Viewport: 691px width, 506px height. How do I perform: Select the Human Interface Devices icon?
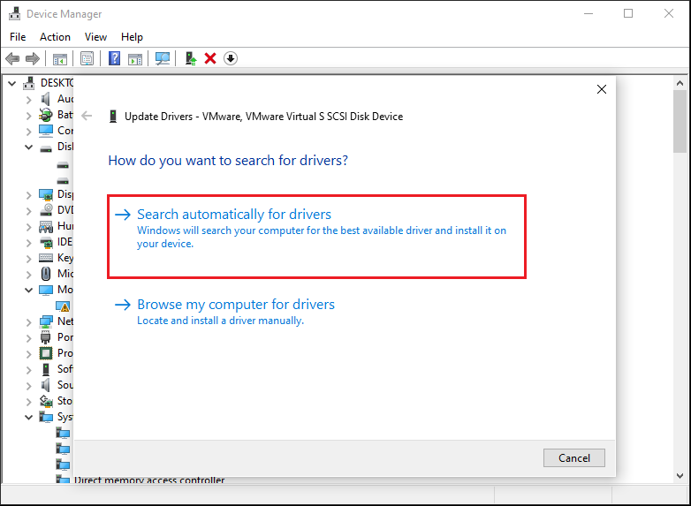pyautogui.click(x=46, y=226)
